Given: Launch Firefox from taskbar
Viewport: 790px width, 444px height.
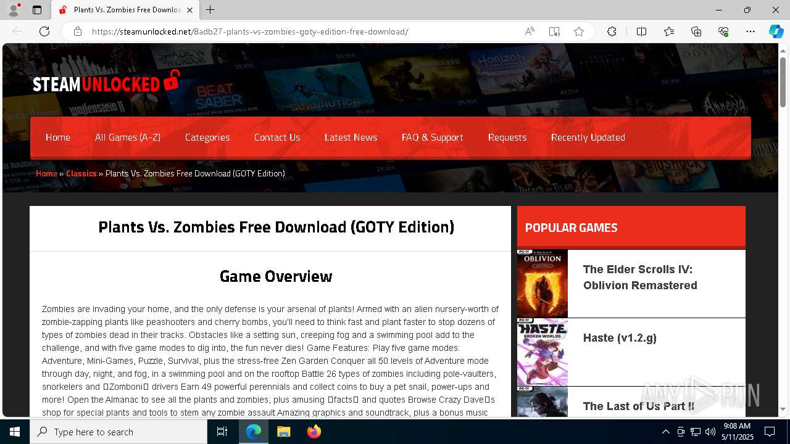Looking at the screenshot, I should (314, 432).
